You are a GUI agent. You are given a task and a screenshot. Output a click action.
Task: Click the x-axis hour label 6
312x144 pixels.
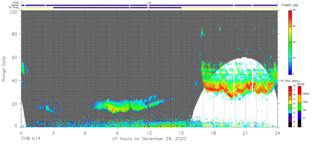85,133
